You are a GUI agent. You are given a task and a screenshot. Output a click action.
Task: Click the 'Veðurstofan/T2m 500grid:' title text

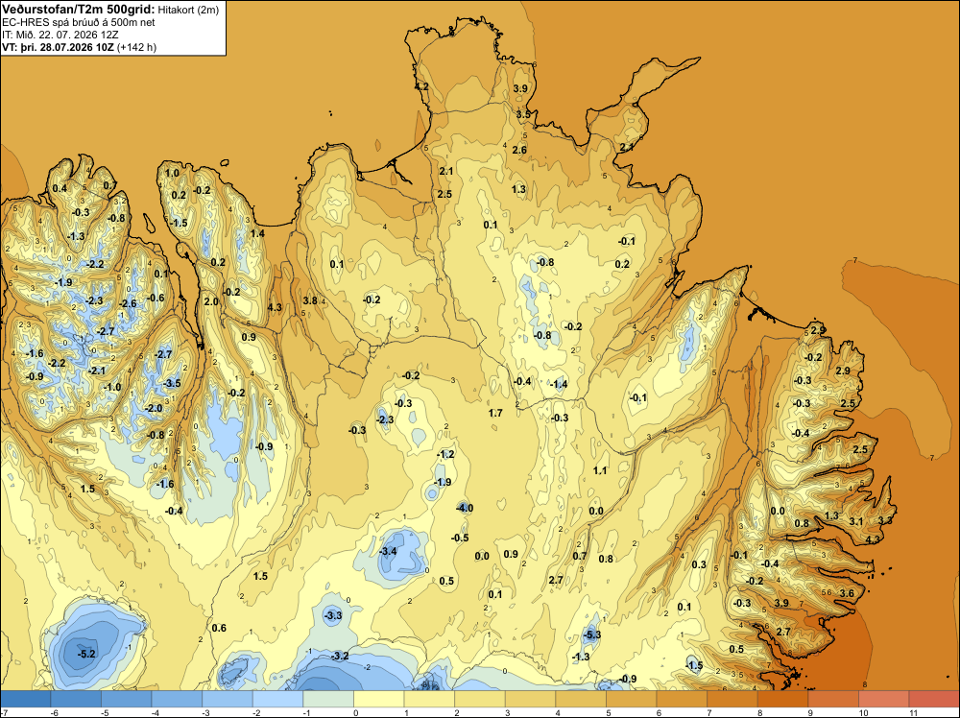79,9
